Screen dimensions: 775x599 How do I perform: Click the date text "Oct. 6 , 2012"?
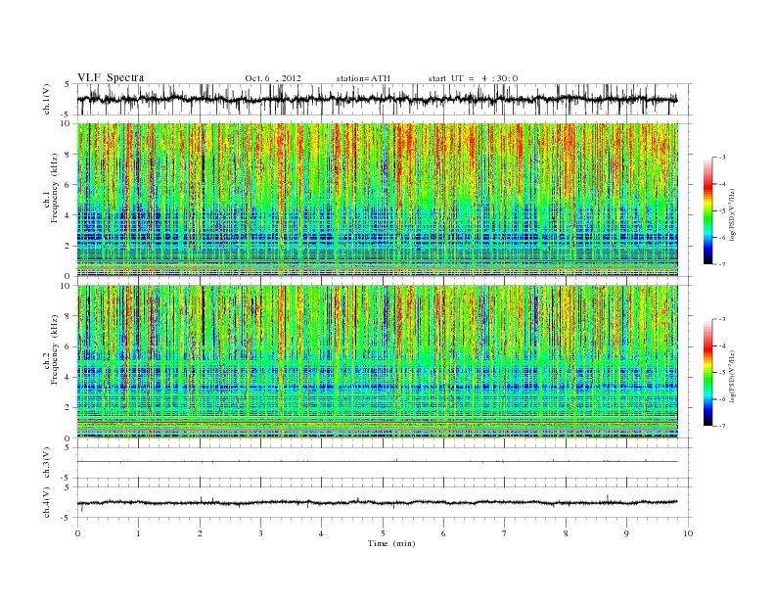coord(273,78)
